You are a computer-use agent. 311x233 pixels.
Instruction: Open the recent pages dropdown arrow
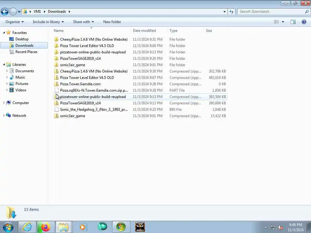pyautogui.click(x=19, y=12)
